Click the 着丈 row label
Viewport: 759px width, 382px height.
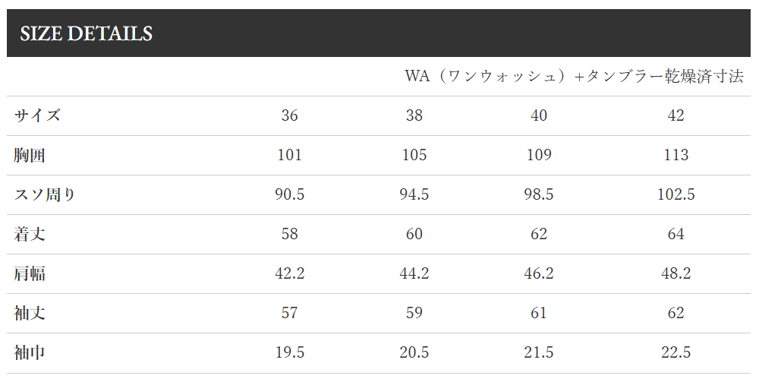click(x=30, y=234)
